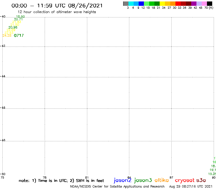
Task: Select the yellow reading 21.50
Action: point(15,25)
